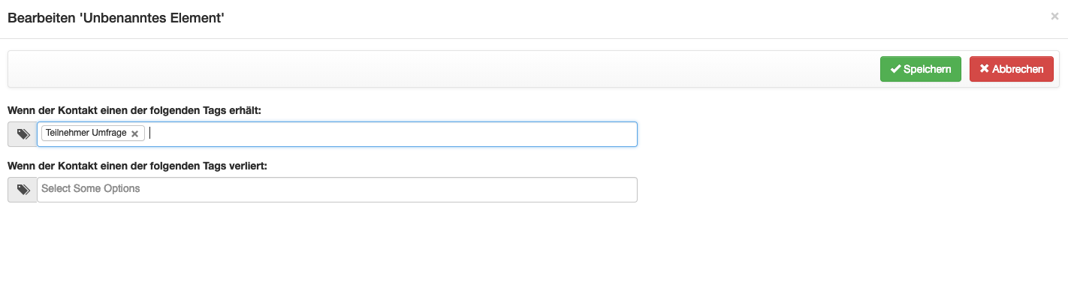Cancel editing with the red Abbrechen button
The width and height of the screenshot is (1068, 282).
(1012, 69)
